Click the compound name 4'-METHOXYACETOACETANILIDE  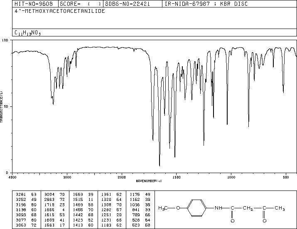[60, 11]
